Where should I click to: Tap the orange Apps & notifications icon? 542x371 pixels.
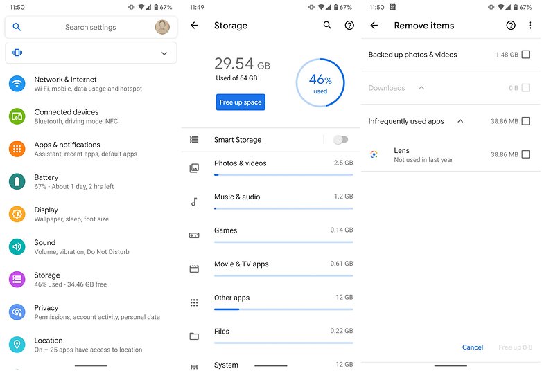point(17,149)
